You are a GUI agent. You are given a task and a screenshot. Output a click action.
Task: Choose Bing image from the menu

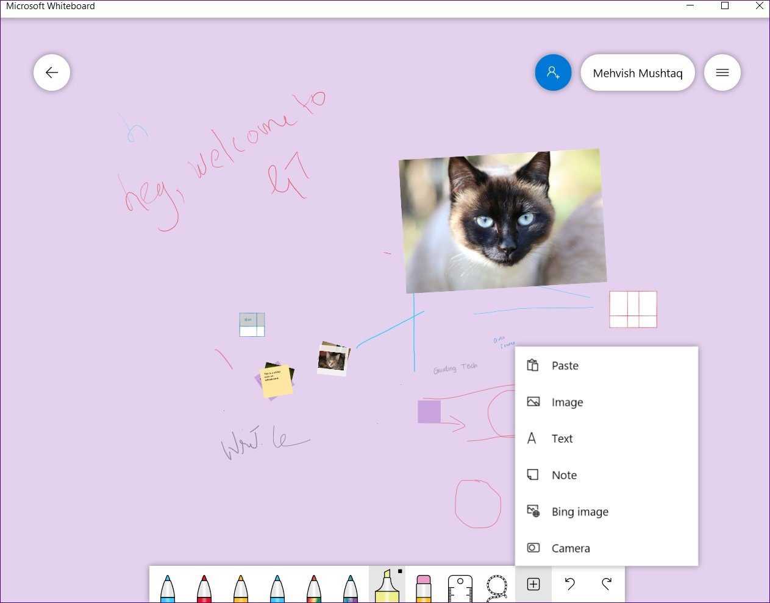pyautogui.click(x=607, y=512)
